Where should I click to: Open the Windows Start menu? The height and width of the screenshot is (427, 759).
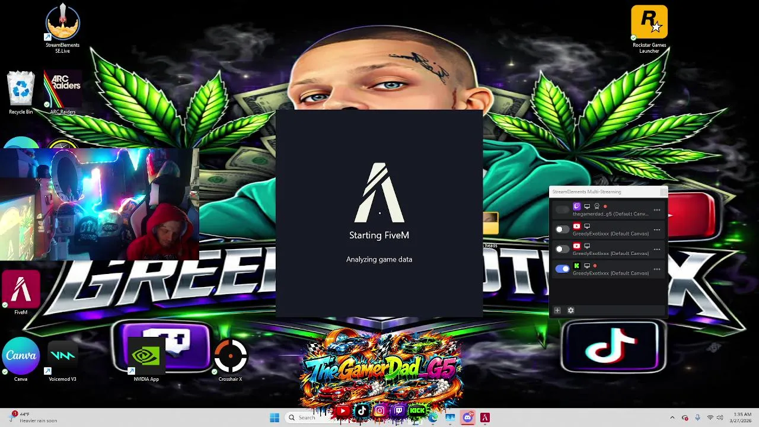point(275,418)
